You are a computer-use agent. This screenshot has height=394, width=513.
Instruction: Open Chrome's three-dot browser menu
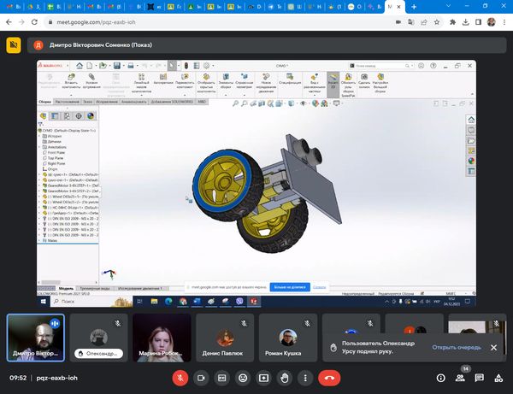pos(503,23)
